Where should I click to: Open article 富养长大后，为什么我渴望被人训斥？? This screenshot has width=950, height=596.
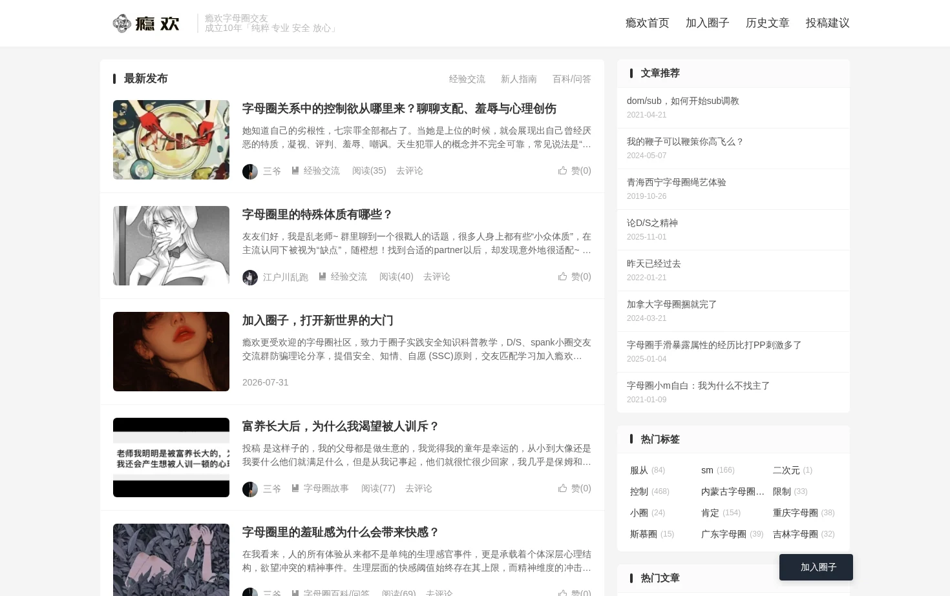[x=341, y=426]
